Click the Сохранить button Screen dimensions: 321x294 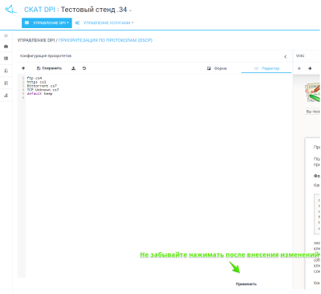[49, 68]
